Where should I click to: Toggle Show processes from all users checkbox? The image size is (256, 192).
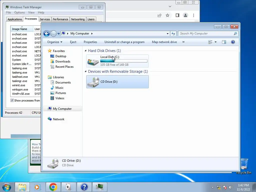pyautogui.click(x=12, y=100)
